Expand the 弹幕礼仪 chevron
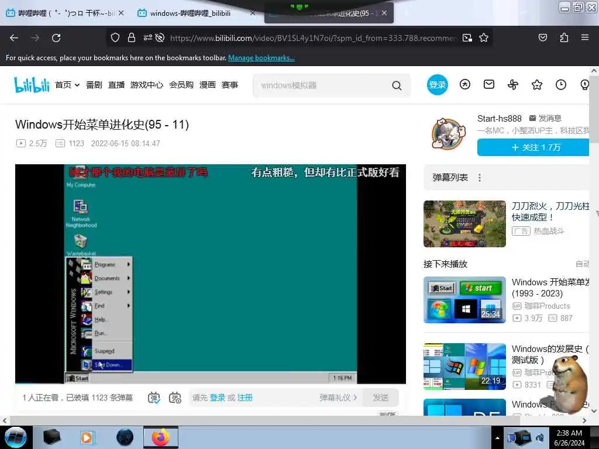 pos(355,398)
